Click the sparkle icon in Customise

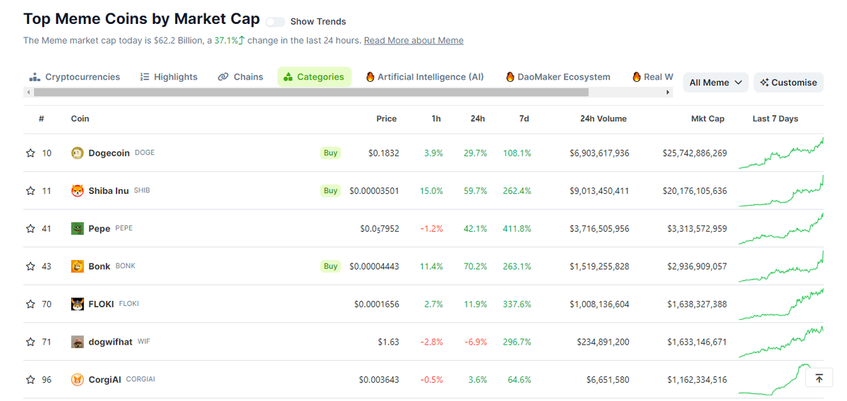764,82
